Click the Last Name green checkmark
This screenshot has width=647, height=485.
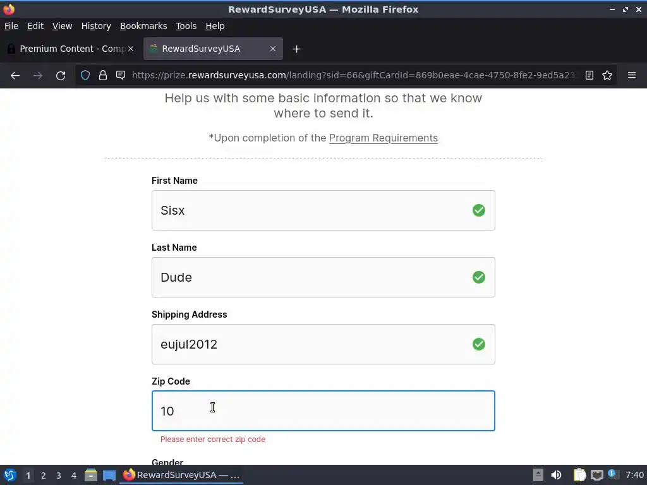click(479, 277)
